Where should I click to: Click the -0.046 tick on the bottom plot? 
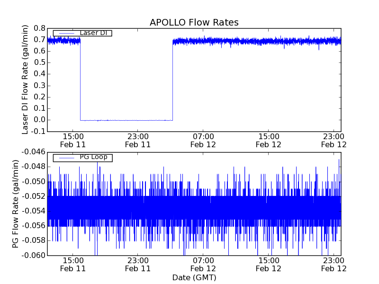tap(32, 152)
